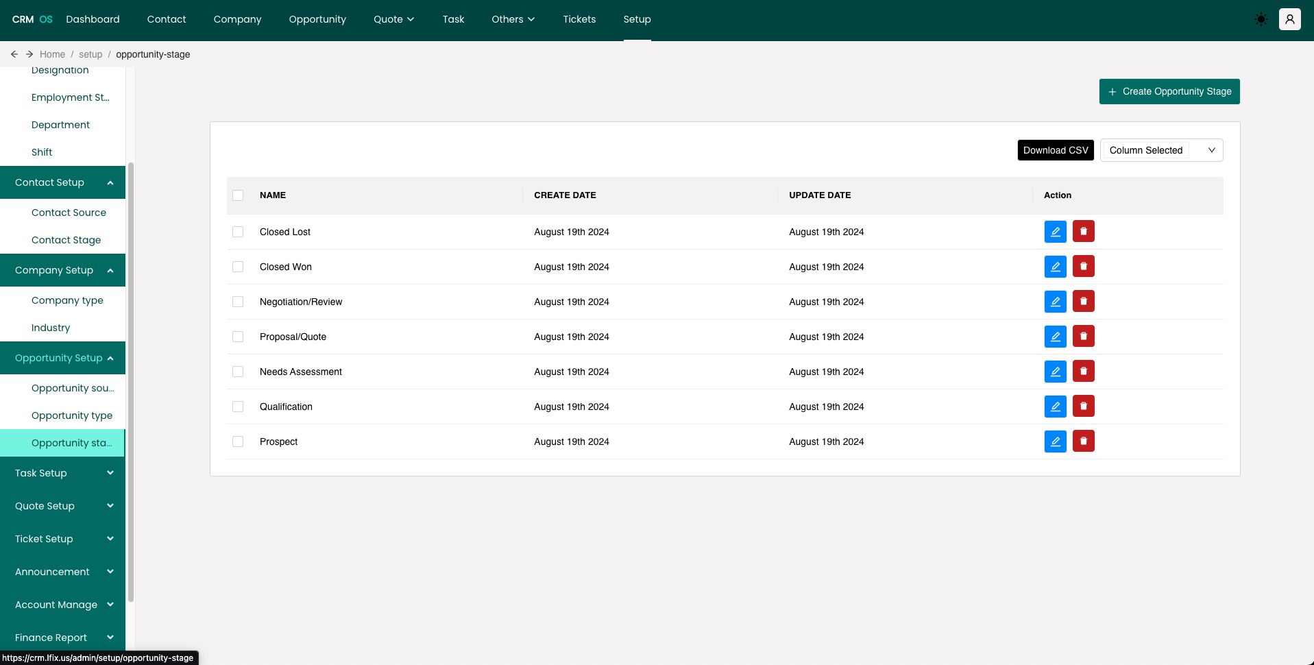Collapse the Company Setup section

pos(62,270)
